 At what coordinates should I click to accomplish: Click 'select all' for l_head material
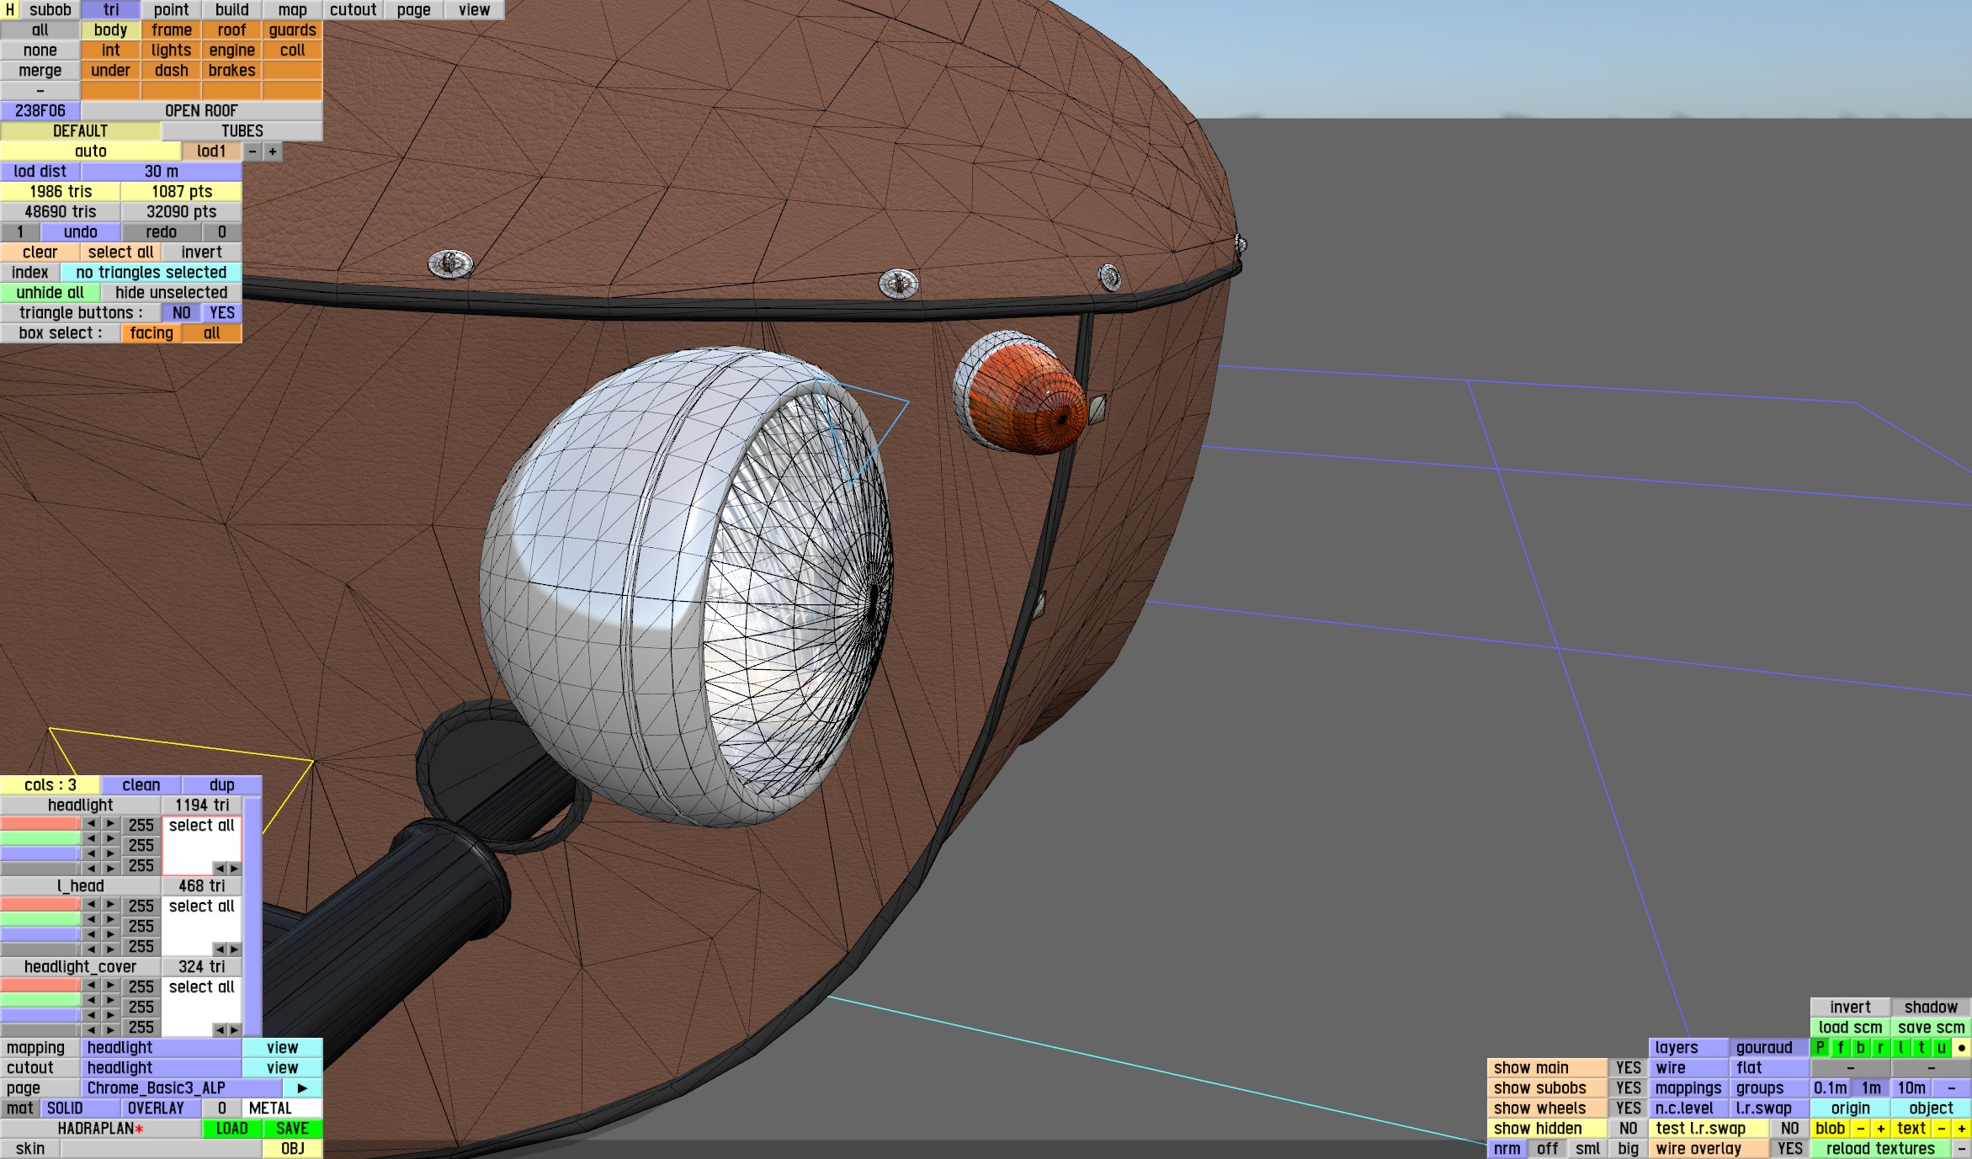(201, 906)
